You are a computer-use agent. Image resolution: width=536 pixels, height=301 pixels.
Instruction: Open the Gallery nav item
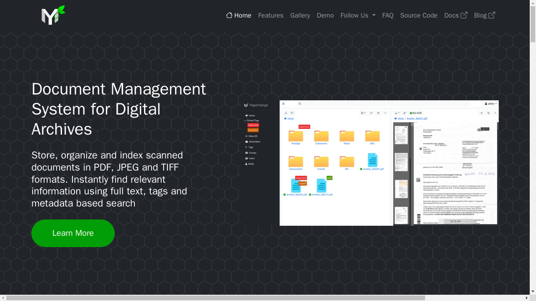pyautogui.click(x=300, y=15)
